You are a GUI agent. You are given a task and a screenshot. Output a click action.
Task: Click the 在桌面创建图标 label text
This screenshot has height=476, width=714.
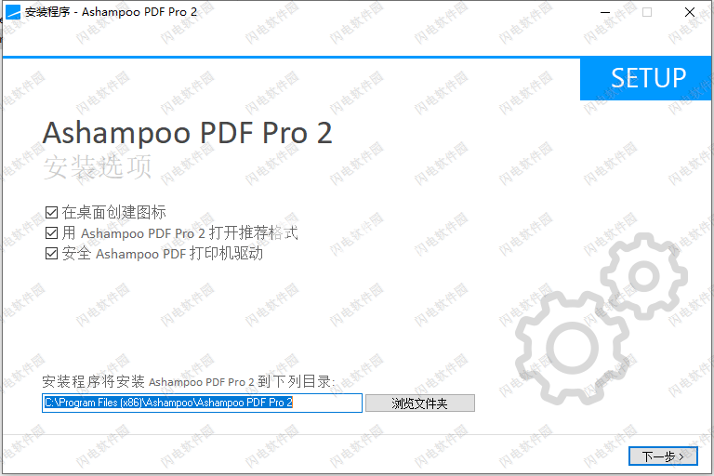pos(113,212)
